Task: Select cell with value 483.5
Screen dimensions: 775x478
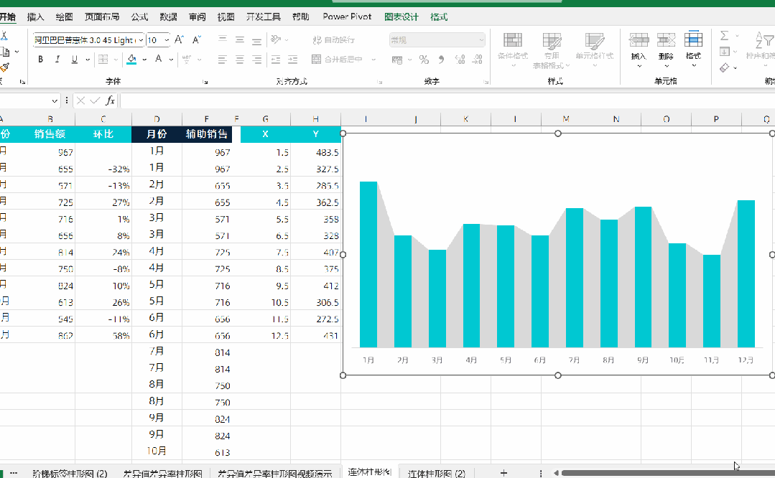Action: click(x=315, y=152)
